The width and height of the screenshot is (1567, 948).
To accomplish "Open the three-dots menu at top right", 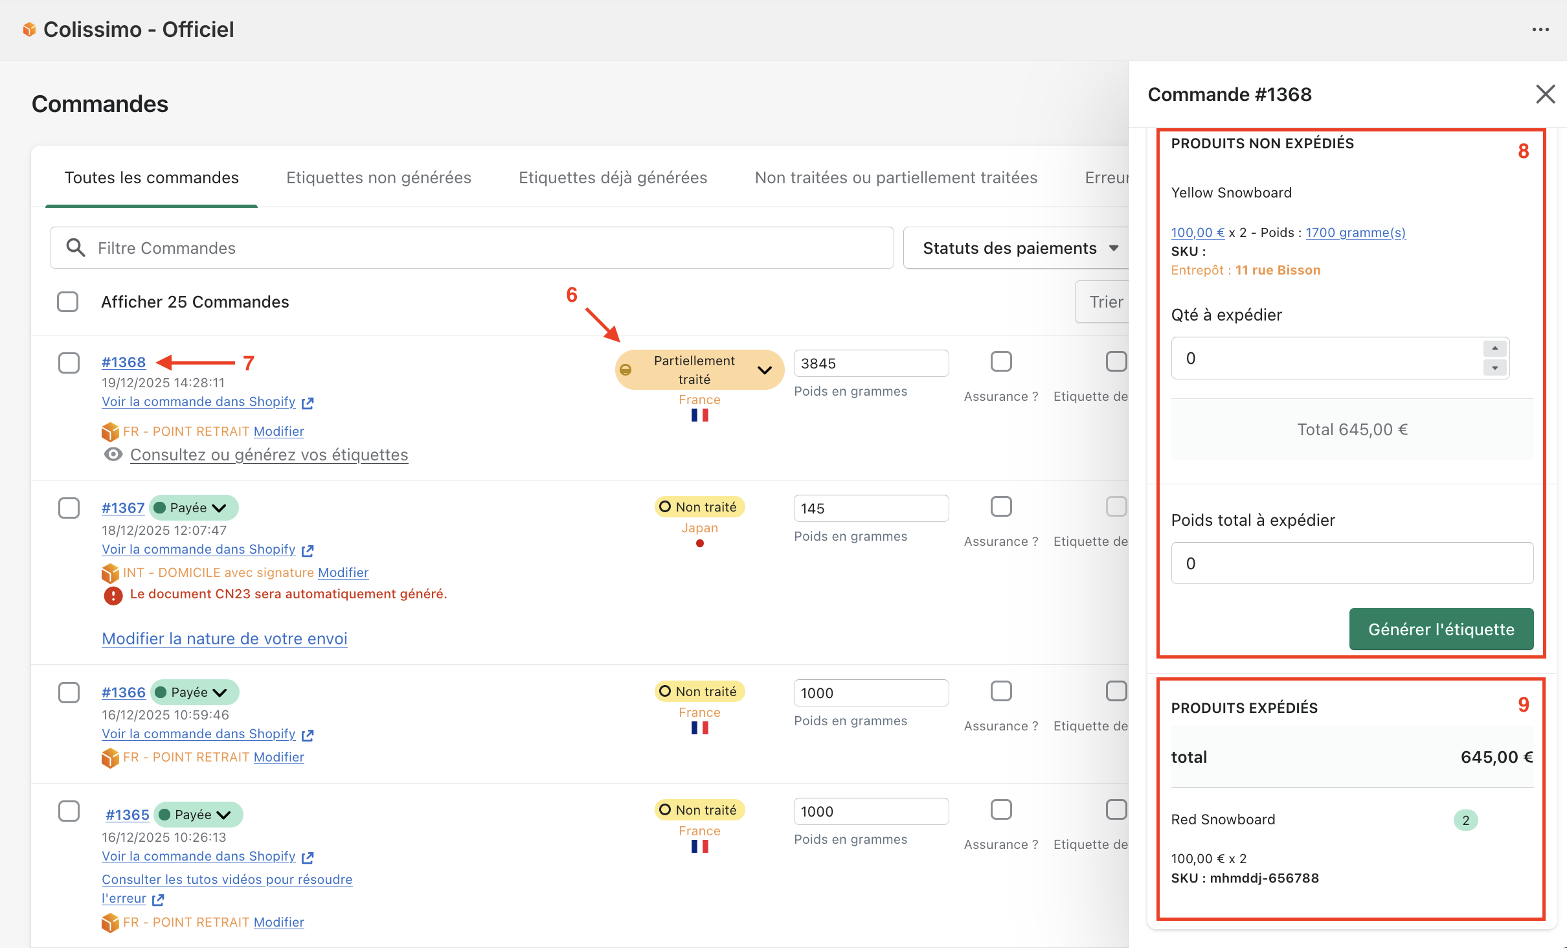I will (1540, 30).
